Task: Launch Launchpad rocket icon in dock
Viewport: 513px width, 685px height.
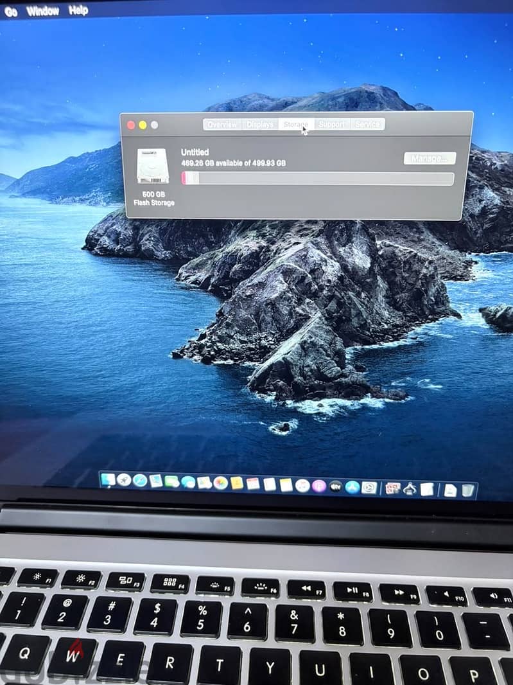Action: [124, 480]
